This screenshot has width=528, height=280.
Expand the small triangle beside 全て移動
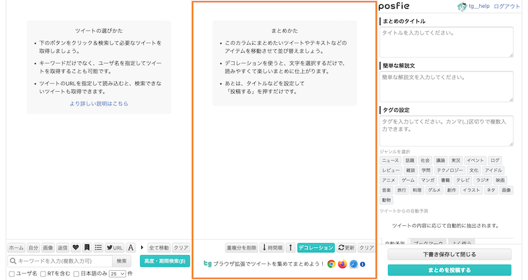point(142,248)
